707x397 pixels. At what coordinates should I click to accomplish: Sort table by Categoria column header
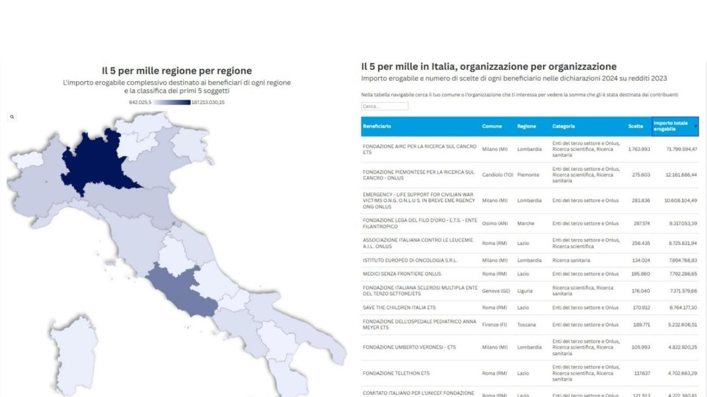pyautogui.click(x=563, y=126)
